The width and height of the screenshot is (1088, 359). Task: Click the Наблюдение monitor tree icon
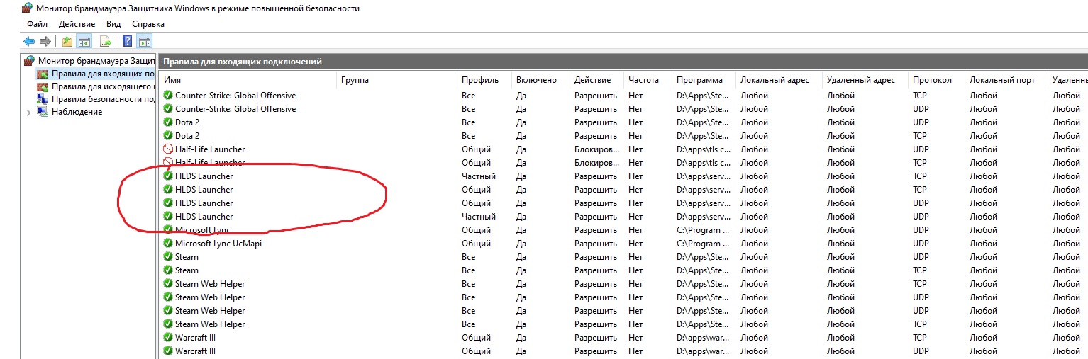tap(43, 112)
